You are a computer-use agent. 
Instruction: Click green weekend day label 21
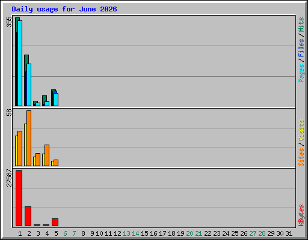[199, 233]
